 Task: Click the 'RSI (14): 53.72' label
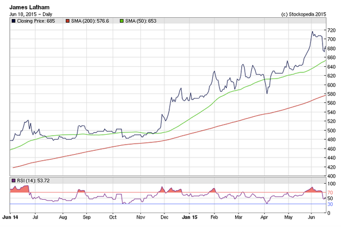33,181
